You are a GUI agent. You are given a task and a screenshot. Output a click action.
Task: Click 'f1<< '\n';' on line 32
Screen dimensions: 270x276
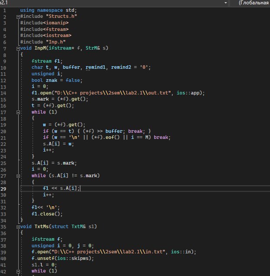[x=46, y=207]
